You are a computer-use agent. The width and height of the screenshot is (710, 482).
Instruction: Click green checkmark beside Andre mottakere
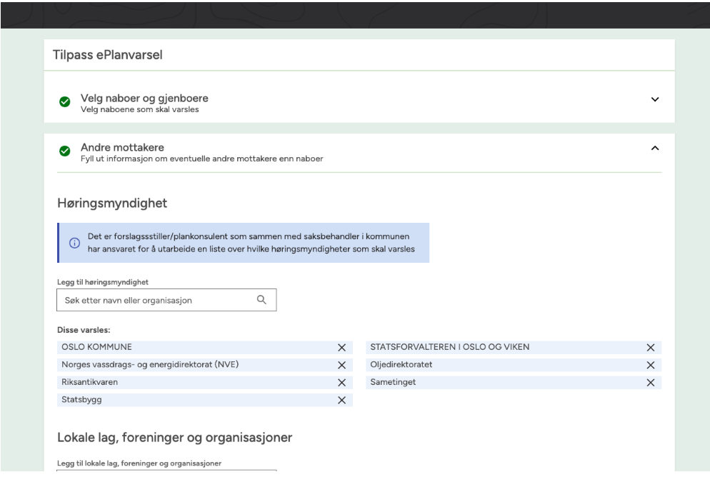tap(64, 151)
